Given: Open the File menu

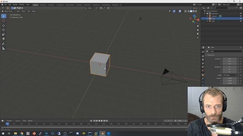Looking at the screenshot, I should point(5,5).
